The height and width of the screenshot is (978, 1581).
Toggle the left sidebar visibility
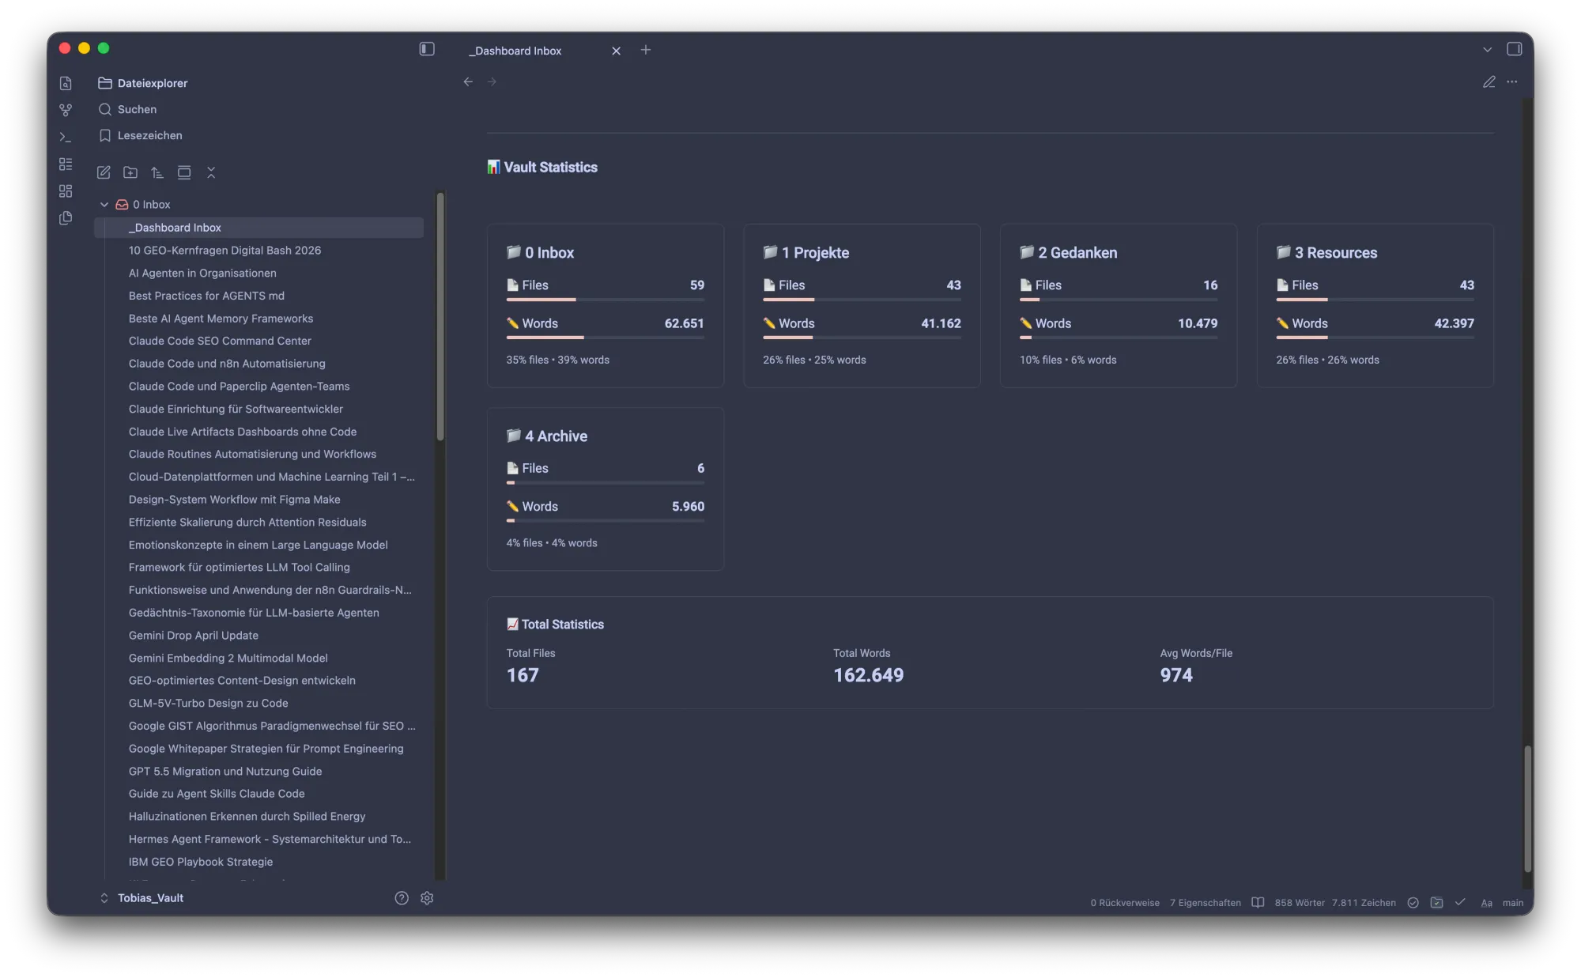[427, 49]
